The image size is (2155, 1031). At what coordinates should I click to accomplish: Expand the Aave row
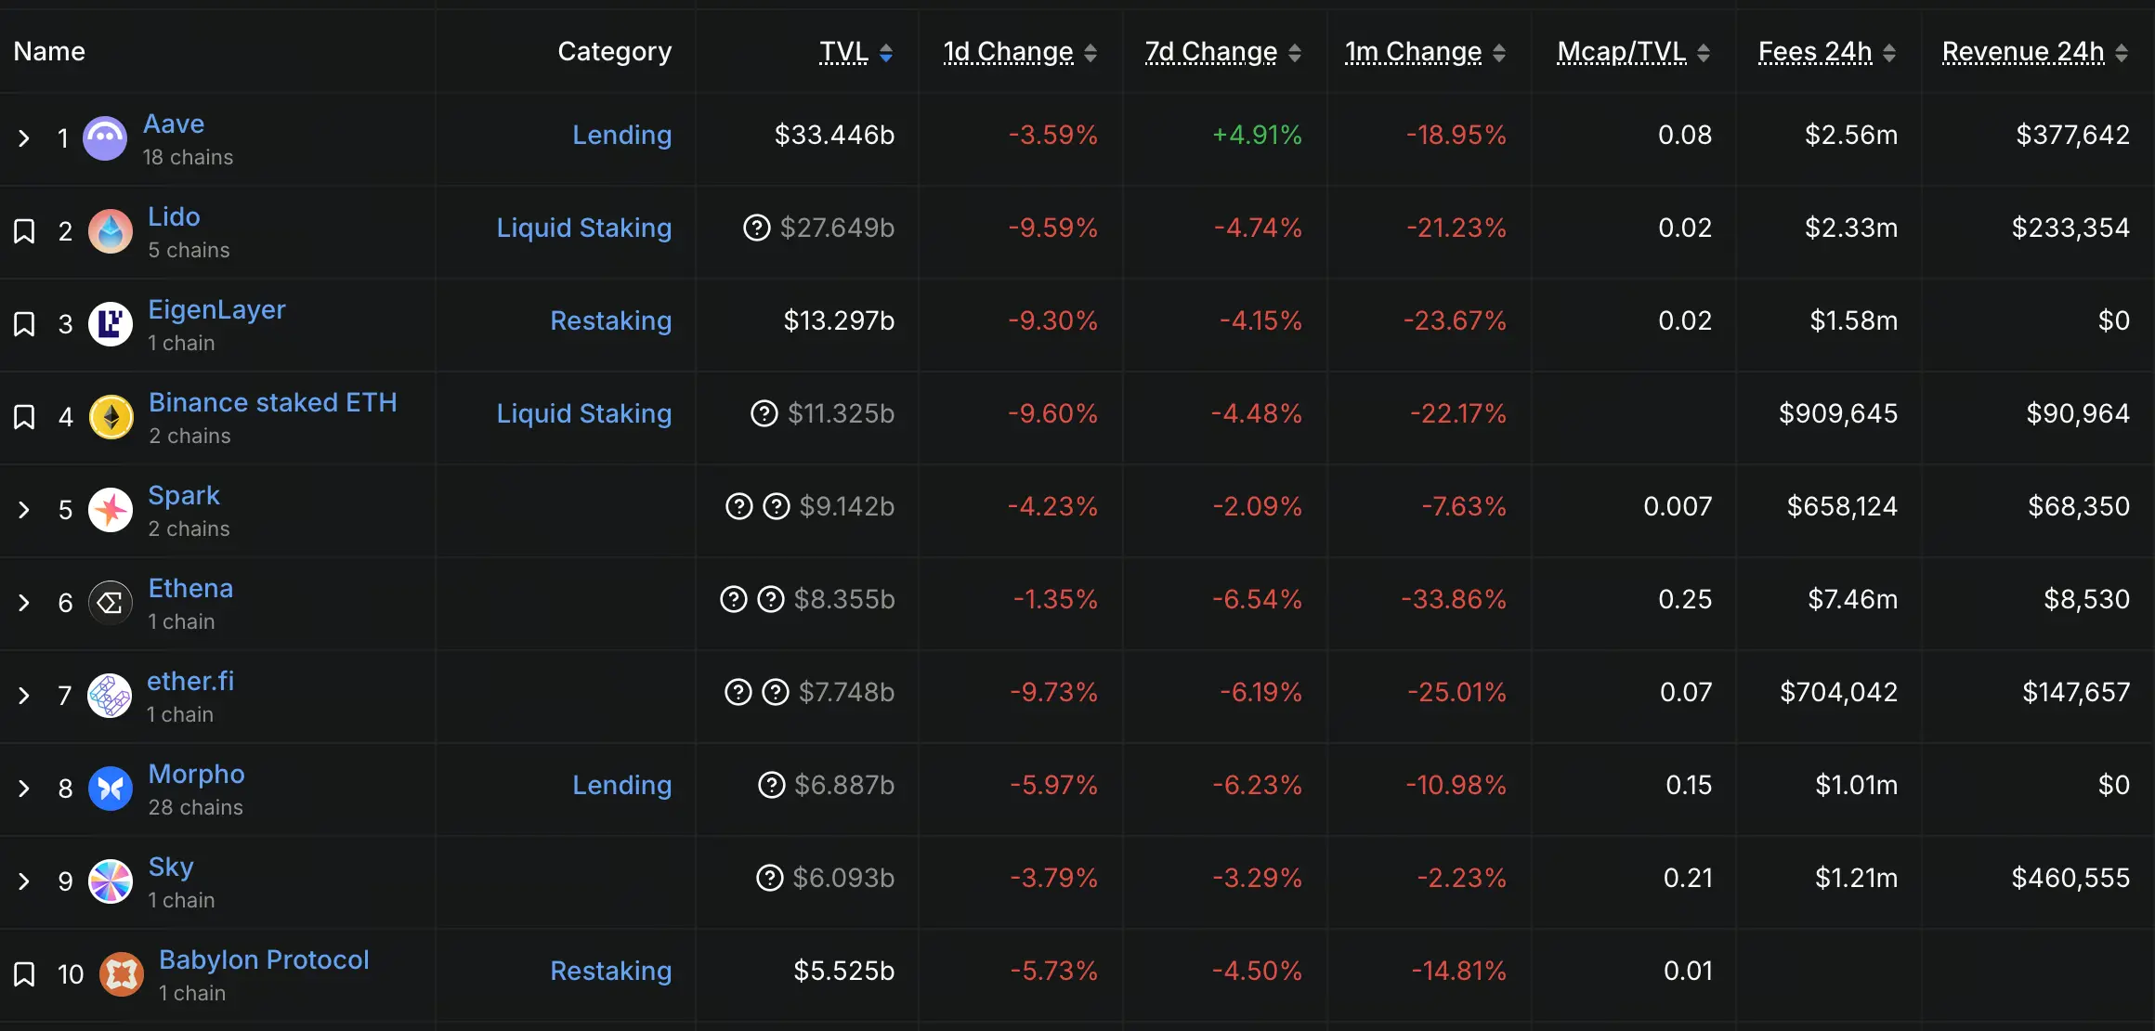tap(23, 137)
